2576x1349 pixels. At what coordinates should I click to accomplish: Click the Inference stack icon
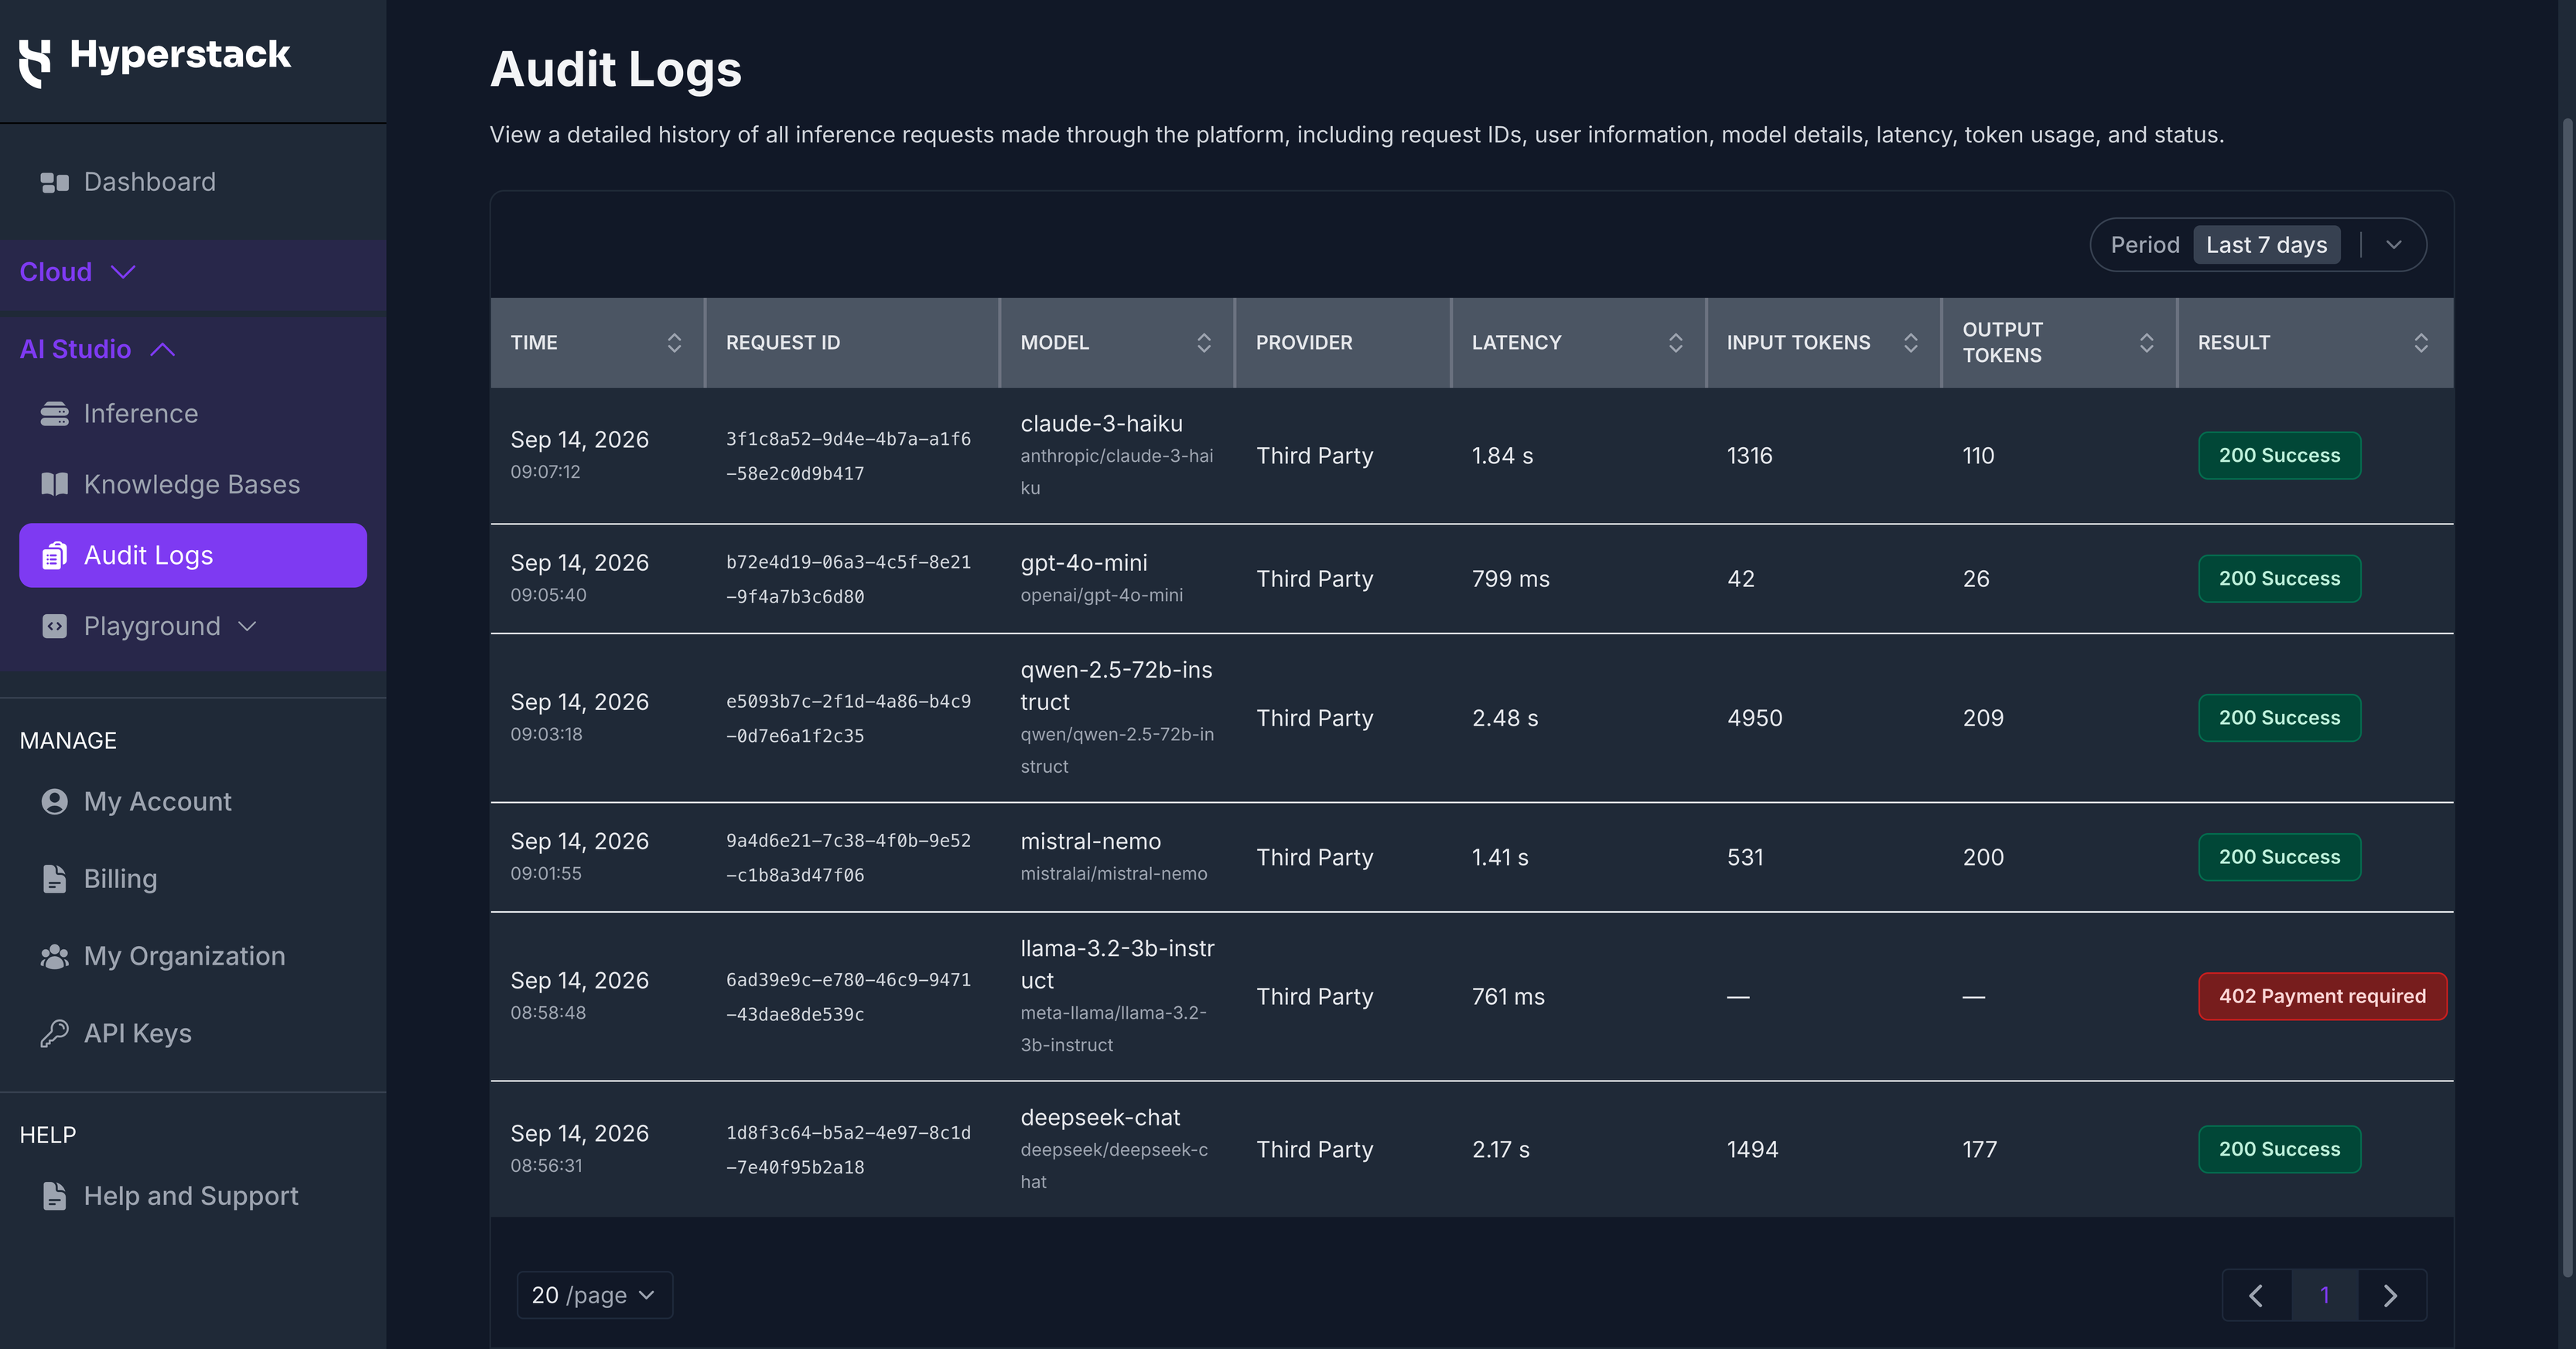tap(54, 414)
